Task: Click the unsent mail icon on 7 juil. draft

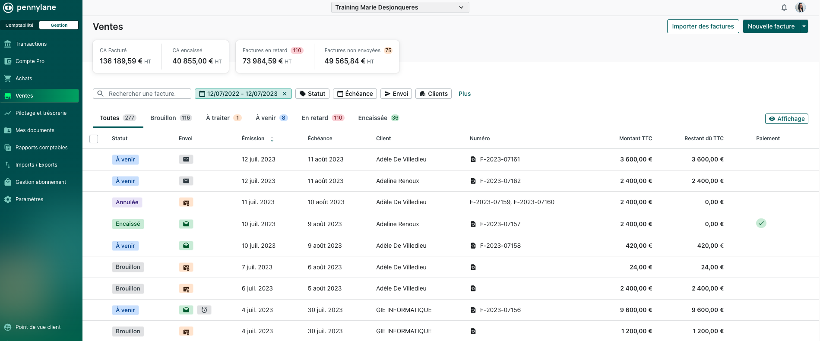Action: (186, 267)
